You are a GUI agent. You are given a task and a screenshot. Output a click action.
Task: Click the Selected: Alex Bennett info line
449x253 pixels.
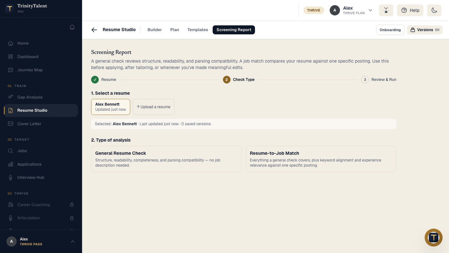pyautogui.click(x=244, y=124)
